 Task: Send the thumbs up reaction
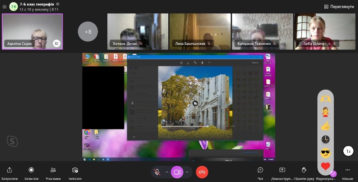325,126
